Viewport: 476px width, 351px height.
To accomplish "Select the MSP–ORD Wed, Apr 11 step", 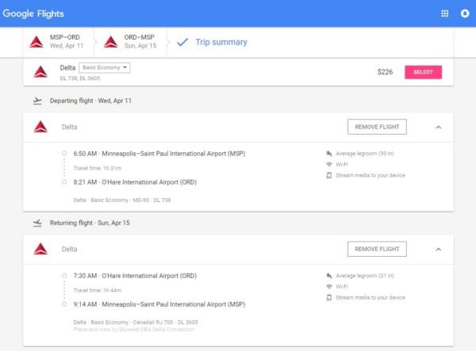I will 58,42.
